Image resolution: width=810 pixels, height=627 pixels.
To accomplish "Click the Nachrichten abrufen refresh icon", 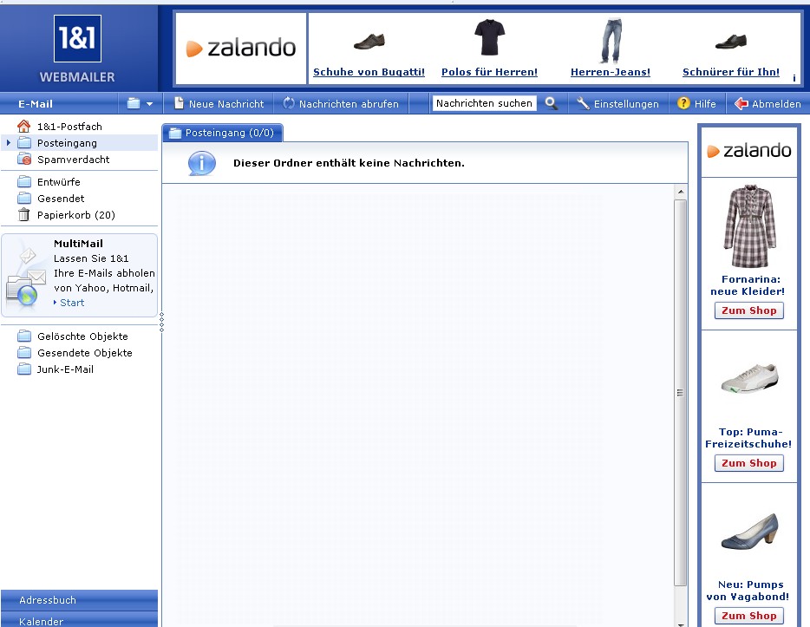I will coord(288,103).
